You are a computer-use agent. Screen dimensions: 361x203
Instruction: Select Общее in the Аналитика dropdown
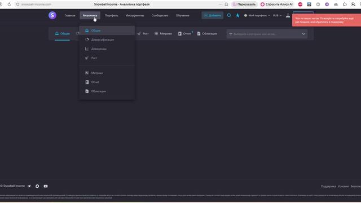point(107,30)
